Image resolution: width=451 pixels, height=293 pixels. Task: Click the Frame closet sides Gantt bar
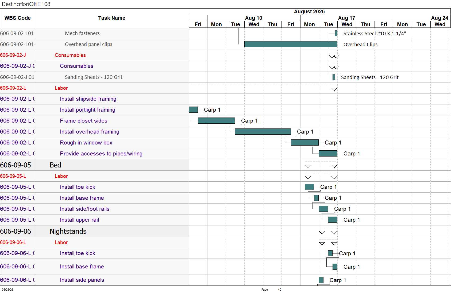click(216, 121)
